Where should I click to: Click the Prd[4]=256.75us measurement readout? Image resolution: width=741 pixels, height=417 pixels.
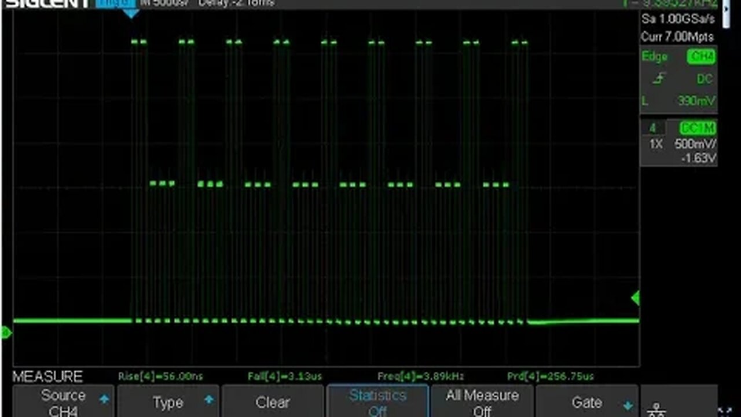point(550,376)
